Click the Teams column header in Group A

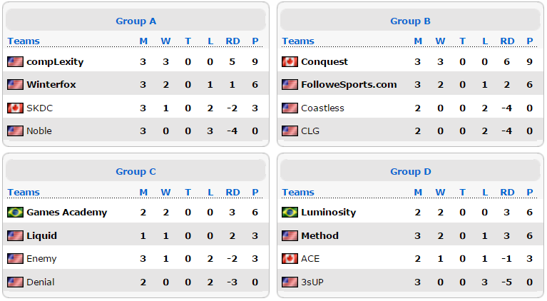coord(24,41)
